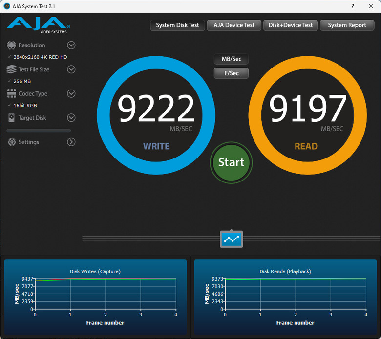Open help with the question mark button
This screenshot has height=339, width=381.
coord(353,6)
